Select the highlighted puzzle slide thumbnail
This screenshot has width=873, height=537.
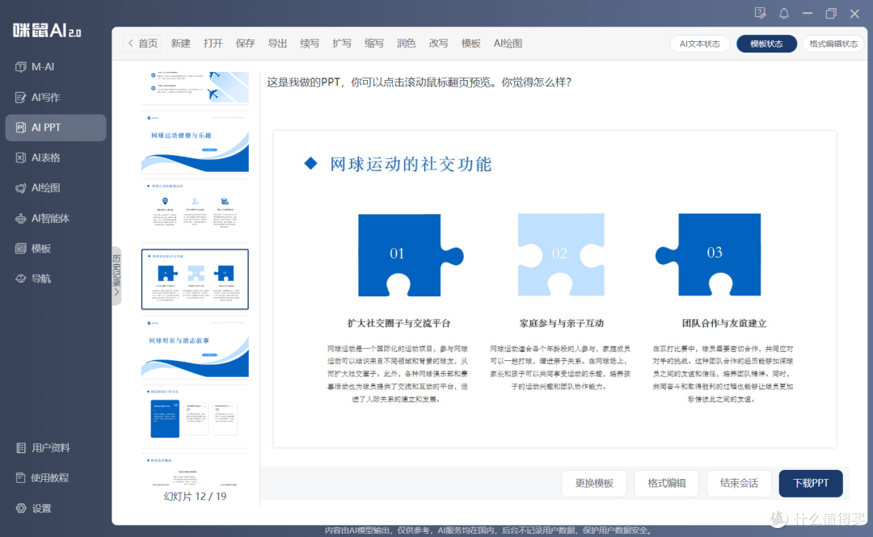tap(195, 279)
